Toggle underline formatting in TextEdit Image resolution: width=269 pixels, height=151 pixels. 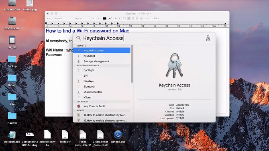(x=124, y=18)
